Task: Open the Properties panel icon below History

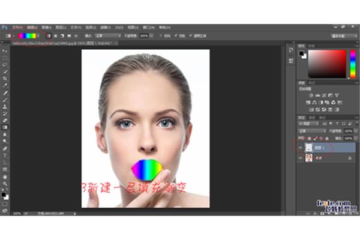Action: [x=291, y=61]
